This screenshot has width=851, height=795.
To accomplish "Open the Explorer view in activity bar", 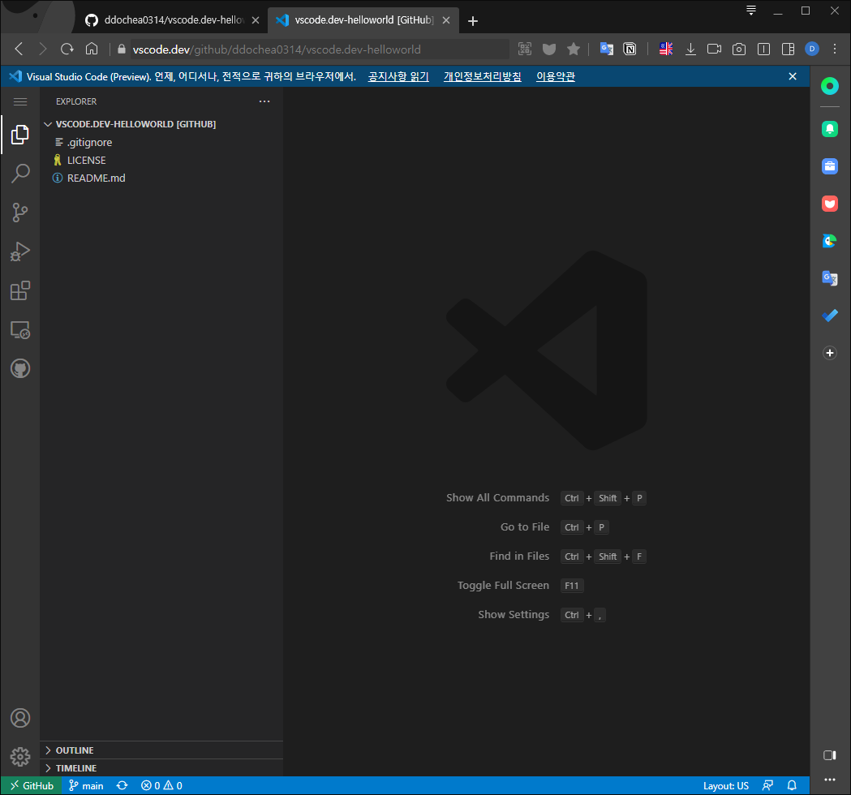I will pyautogui.click(x=20, y=134).
